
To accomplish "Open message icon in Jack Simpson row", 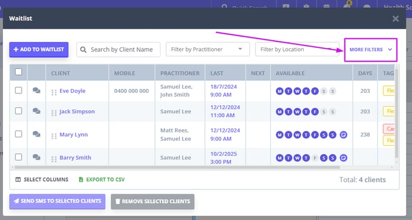I will pyautogui.click(x=37, y=111).
